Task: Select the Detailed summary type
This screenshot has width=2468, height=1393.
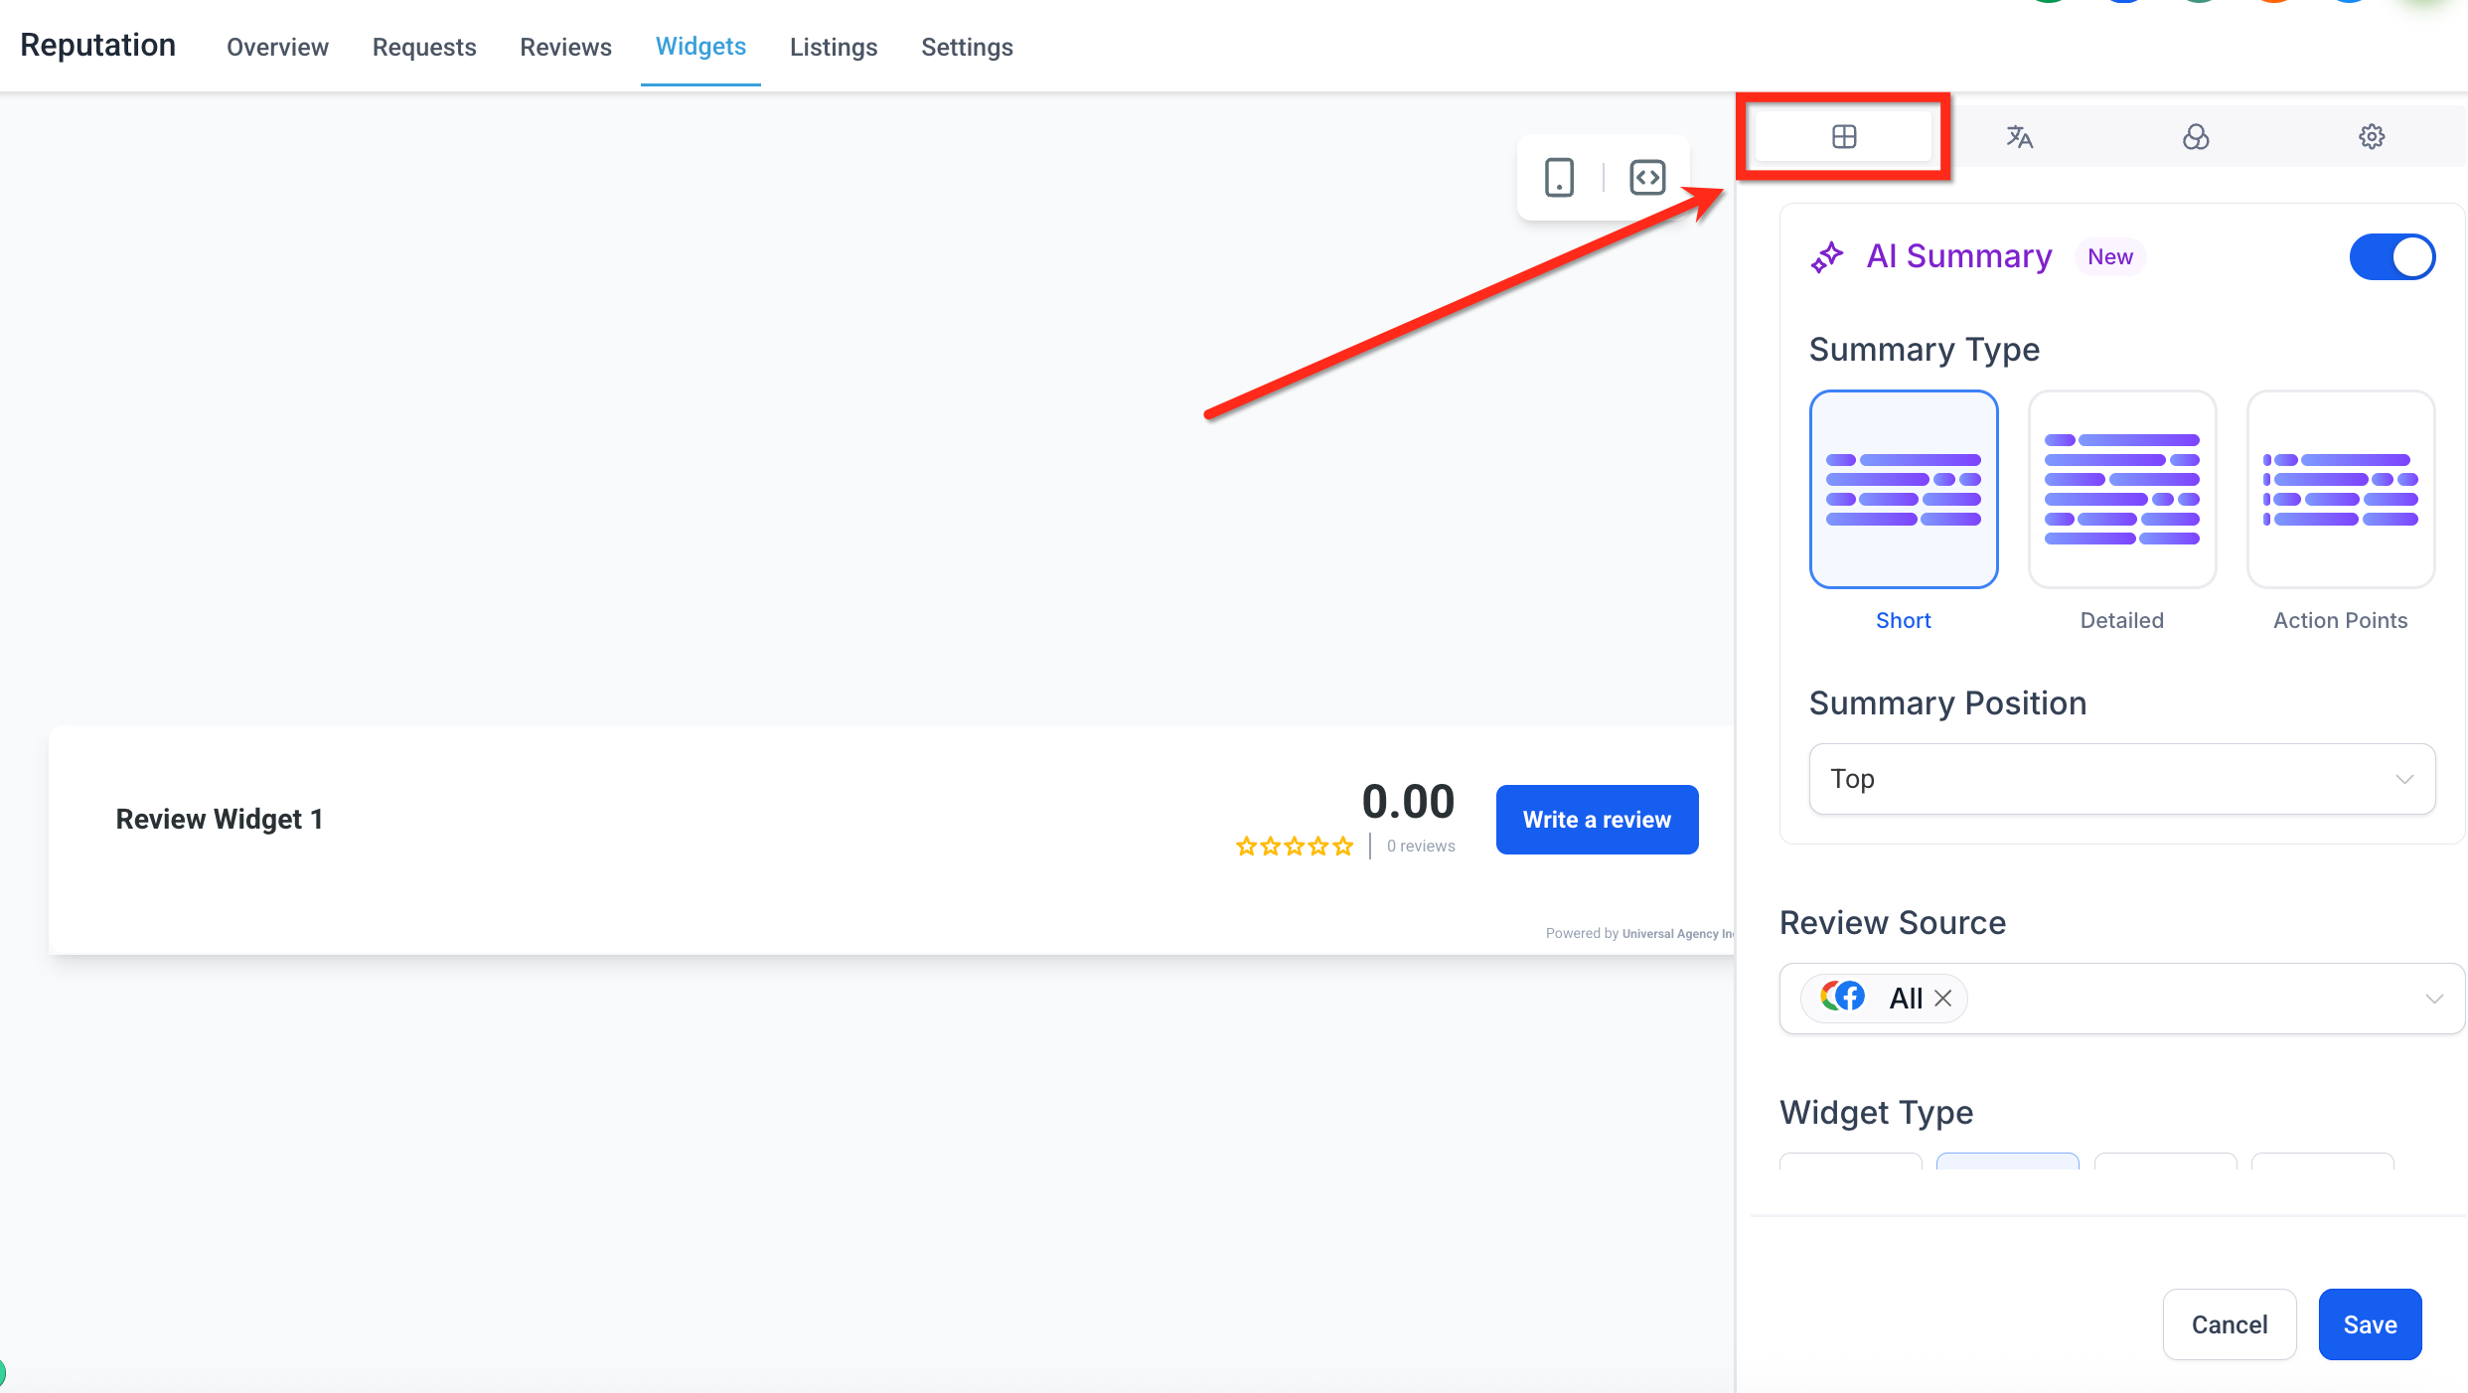Action: coord(2121,490)
